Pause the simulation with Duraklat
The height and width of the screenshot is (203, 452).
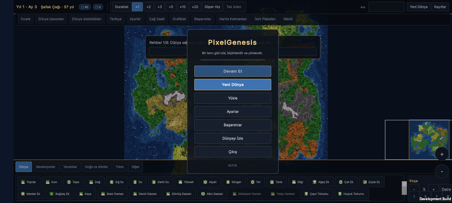(x=122, y=7)
